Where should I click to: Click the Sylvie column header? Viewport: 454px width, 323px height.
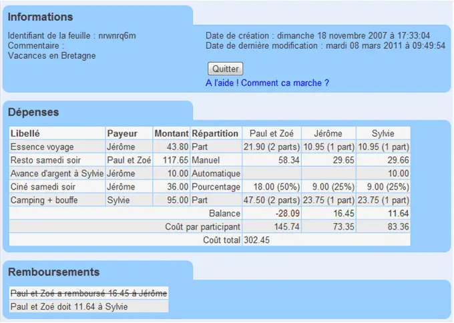click(x=383, y=133)
